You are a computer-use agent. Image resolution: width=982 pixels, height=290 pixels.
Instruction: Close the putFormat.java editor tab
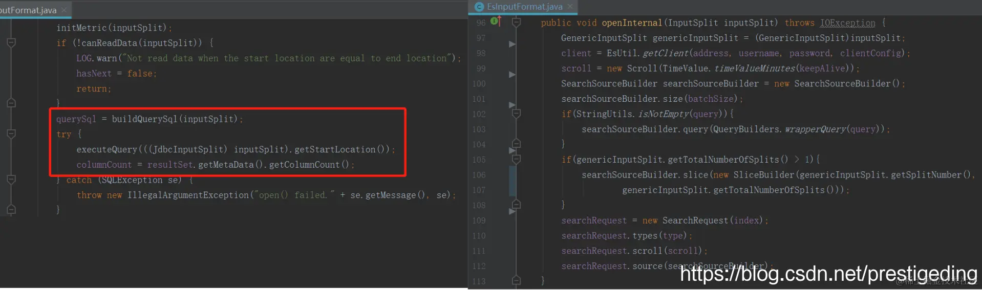coord(64,10)
